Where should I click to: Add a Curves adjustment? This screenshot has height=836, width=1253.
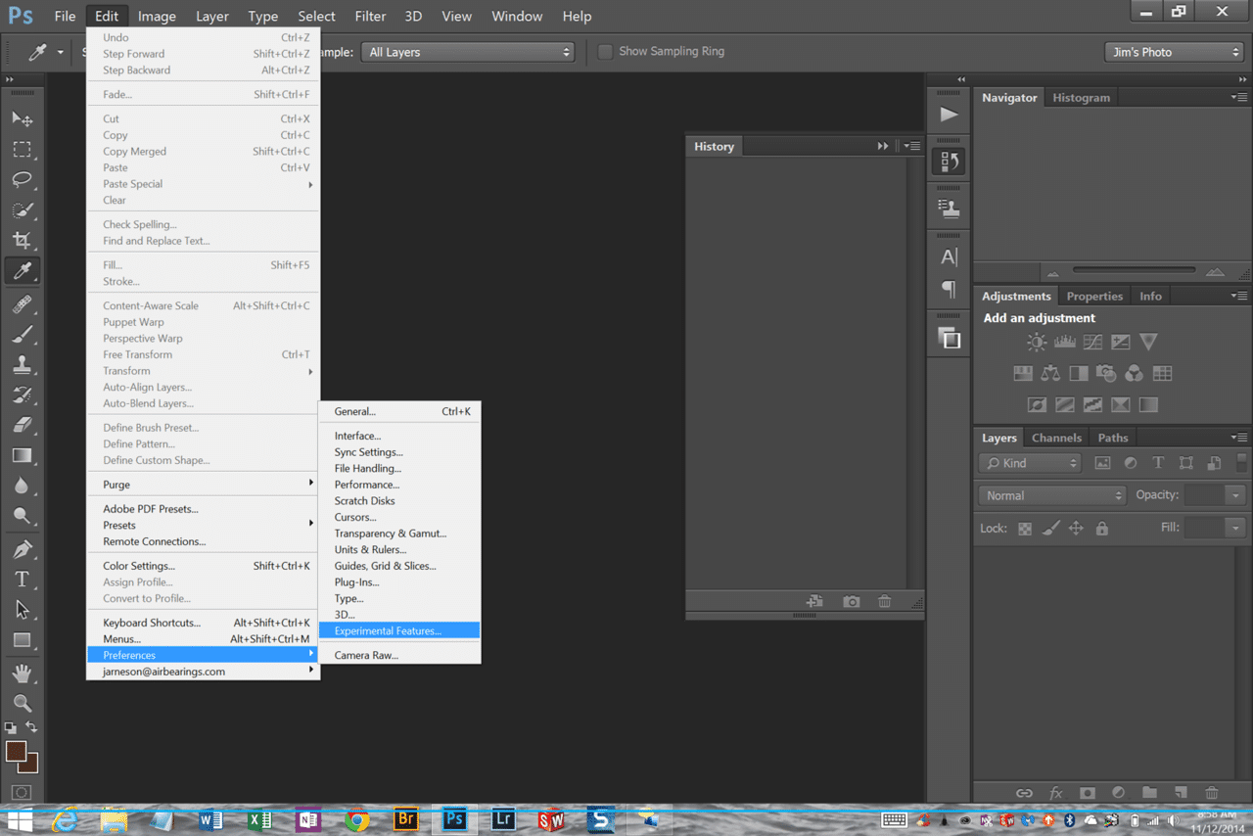(x=1092, y=342)
